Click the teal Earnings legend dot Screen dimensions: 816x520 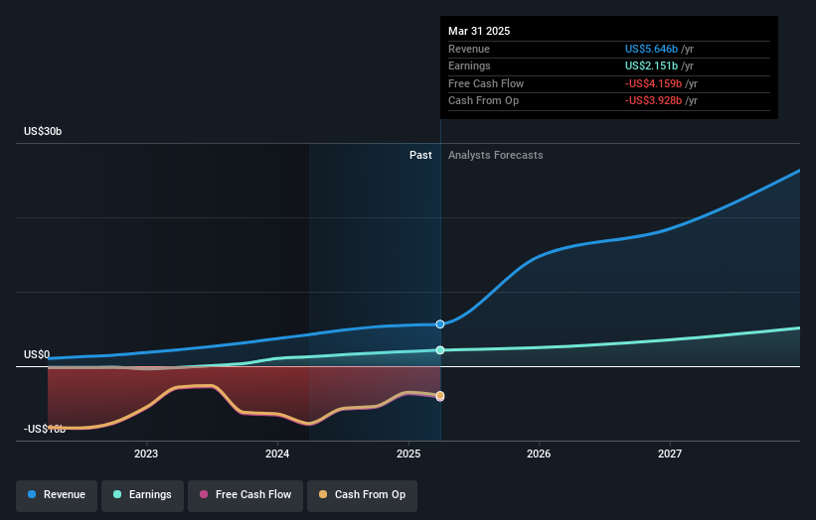117,494
